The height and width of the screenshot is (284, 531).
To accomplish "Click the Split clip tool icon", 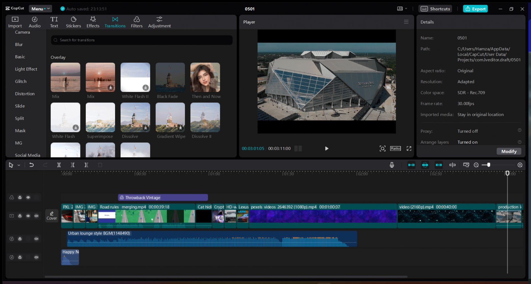I will (x=59, y=165).
